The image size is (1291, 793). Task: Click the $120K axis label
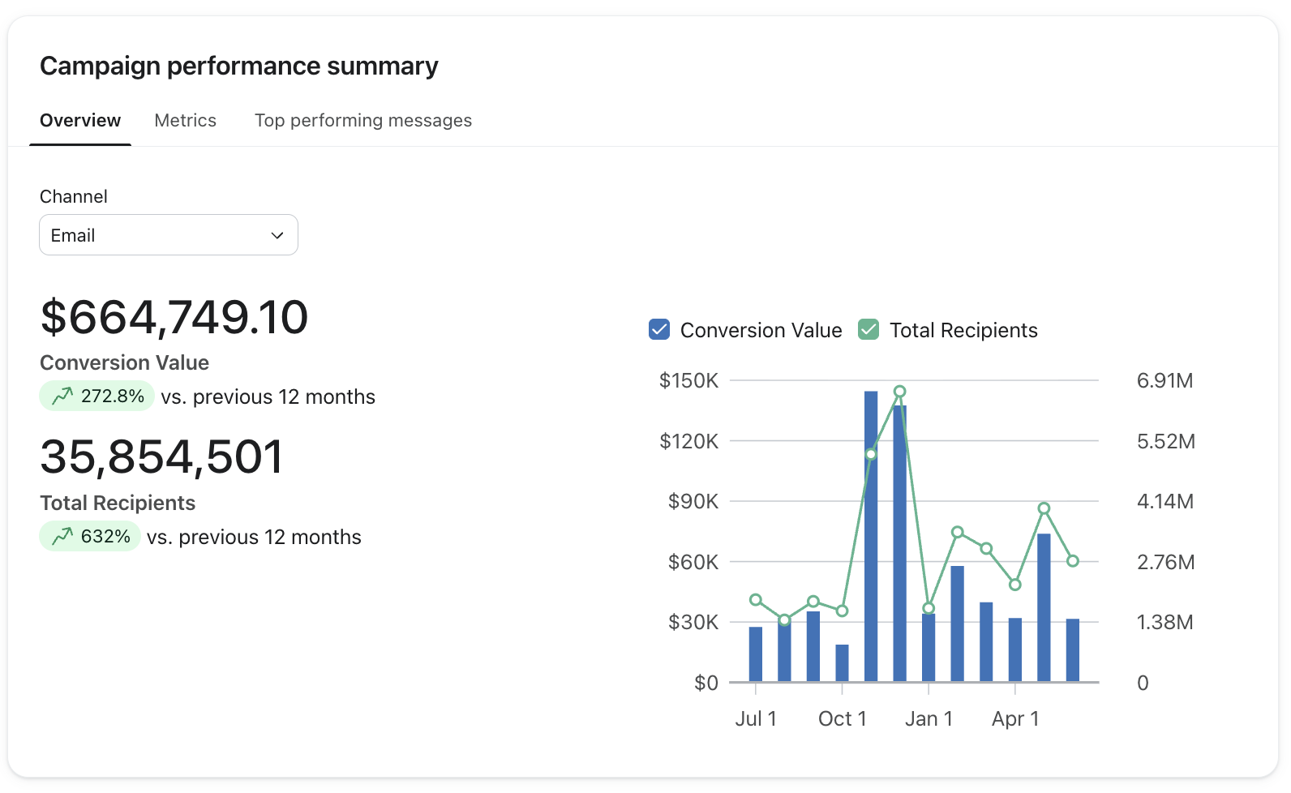[x=688, y=441]
